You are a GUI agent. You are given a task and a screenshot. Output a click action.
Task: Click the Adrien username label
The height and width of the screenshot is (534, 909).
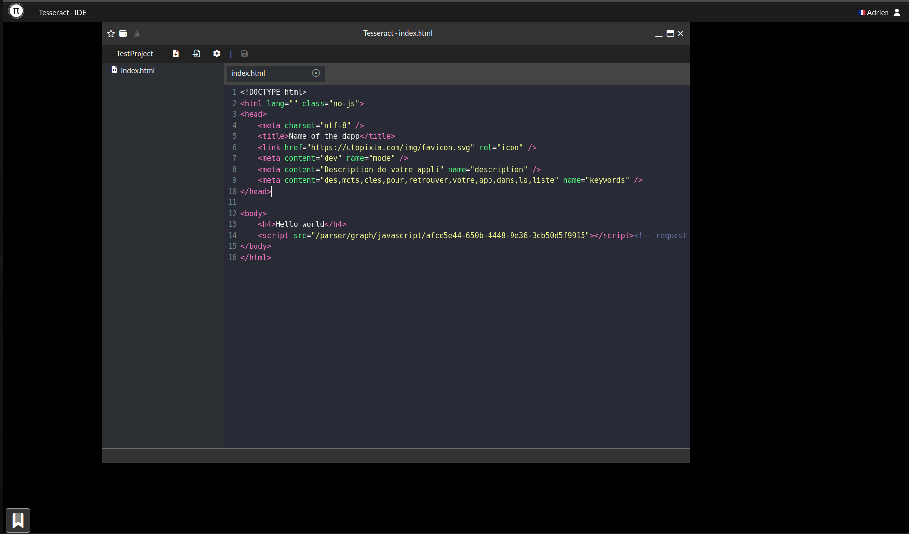click(878, 13)
